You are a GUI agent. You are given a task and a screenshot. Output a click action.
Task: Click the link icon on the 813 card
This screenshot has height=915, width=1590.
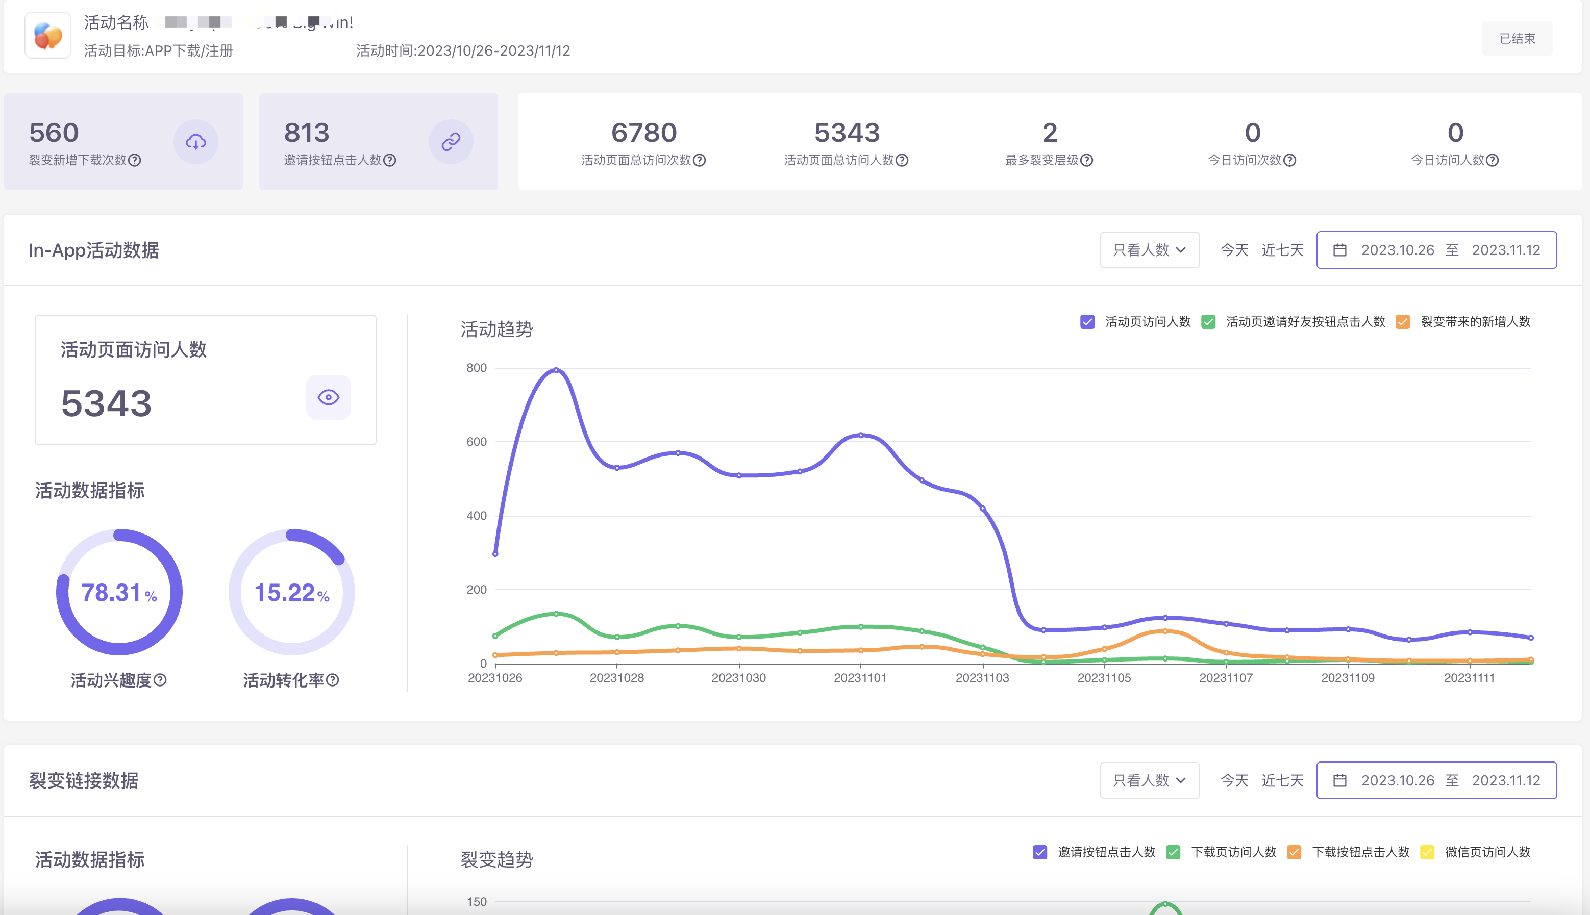(x=452, y=141)
